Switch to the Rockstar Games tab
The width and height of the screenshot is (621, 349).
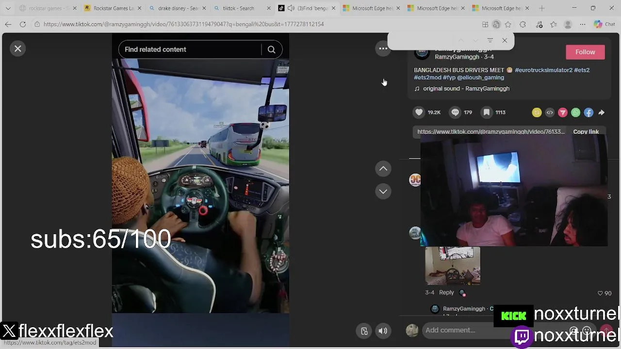click(110, 8)
